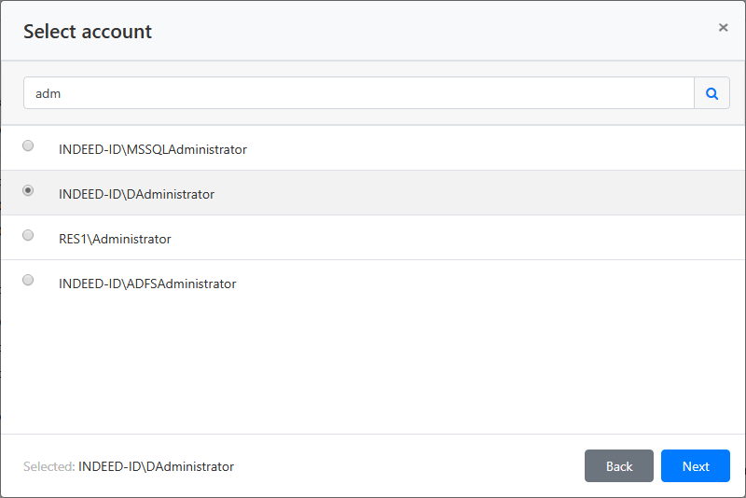Click the selected account name in footer

[156, 466]
